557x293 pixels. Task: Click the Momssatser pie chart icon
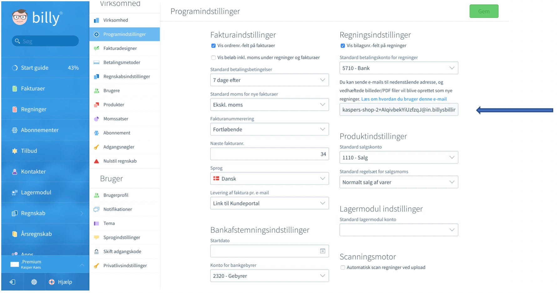click(x=96, y=119)
